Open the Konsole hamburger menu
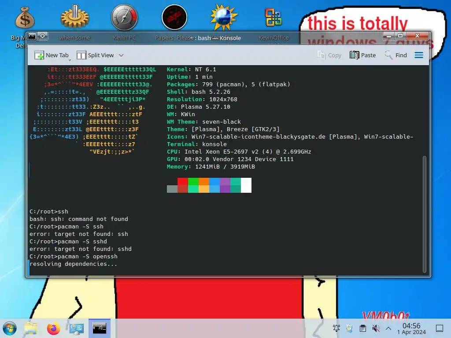451x338 pixels. click(x=419, y=55)
